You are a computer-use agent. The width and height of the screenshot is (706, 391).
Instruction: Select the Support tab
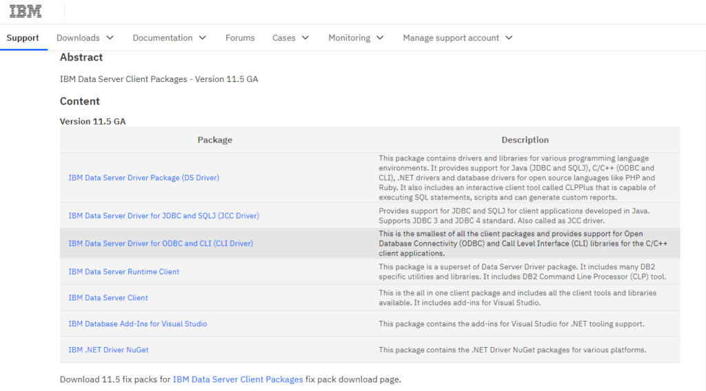click(23, 38)
